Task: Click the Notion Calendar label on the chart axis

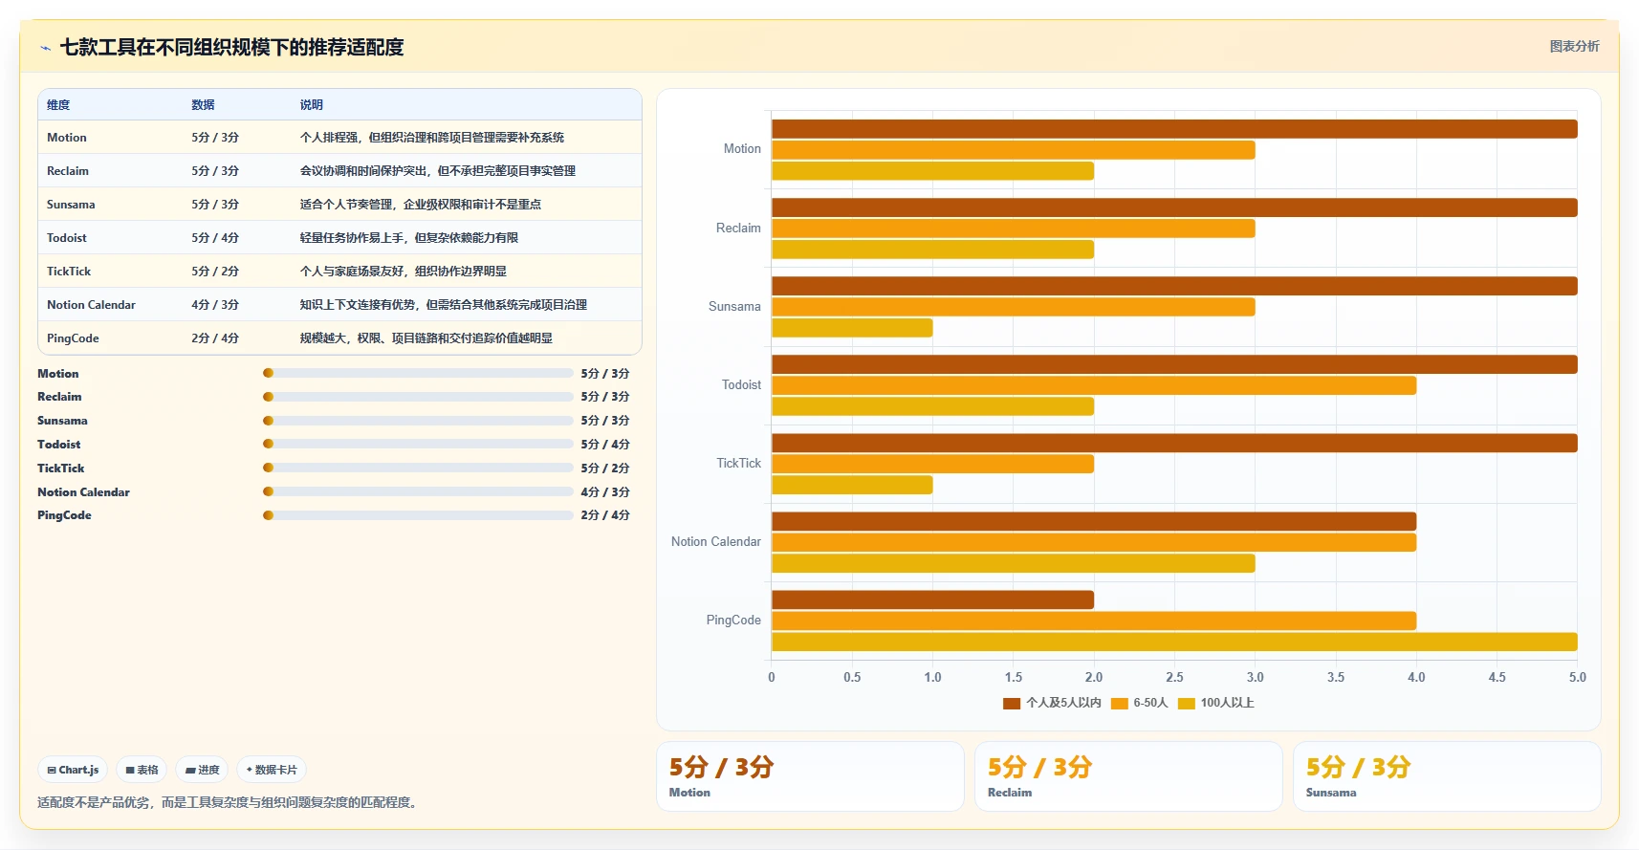Action: click(x=716, y=542)
